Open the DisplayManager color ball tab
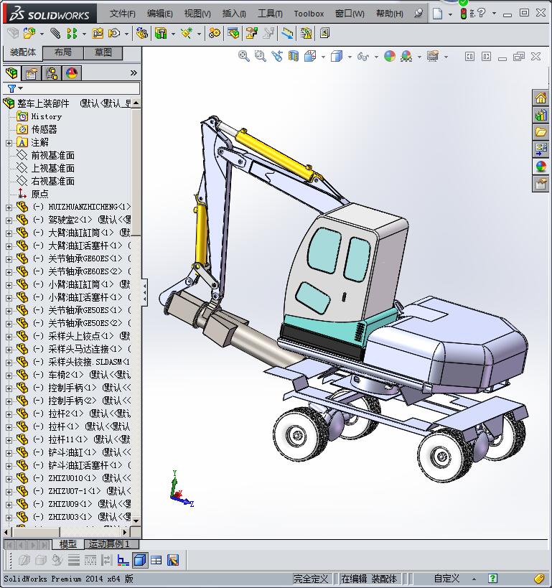Viewport: 552px width, 588px height. tap(72, 73)
